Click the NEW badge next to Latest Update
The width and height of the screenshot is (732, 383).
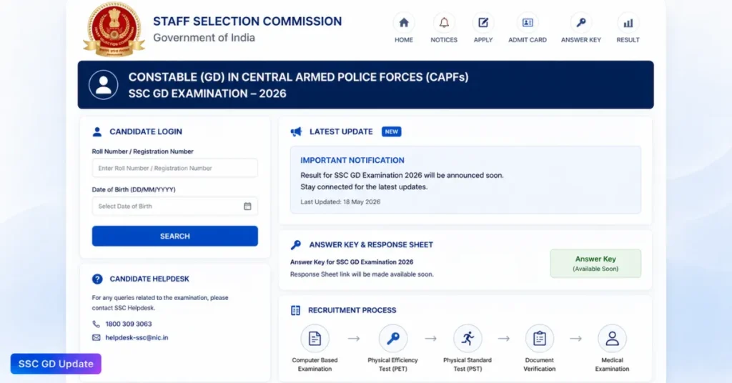[x=391, y=132]
